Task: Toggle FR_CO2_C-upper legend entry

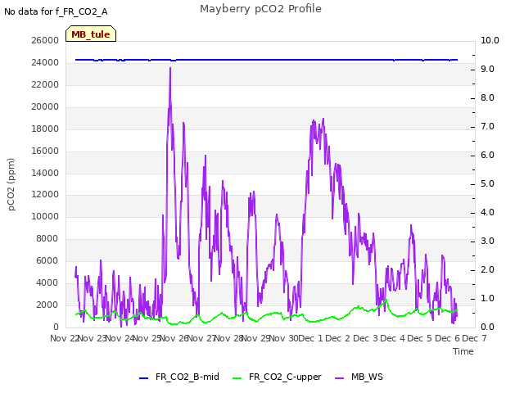Action: coord(277,377)
